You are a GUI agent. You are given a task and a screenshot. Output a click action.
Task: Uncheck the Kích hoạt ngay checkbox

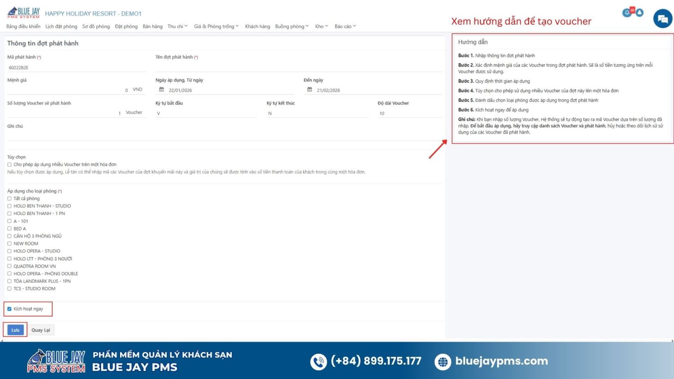pos(9,309)
